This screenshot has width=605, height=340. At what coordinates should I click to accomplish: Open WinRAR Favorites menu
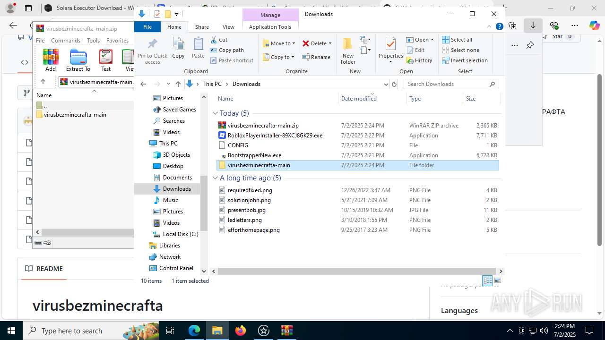[x=117, y=41]
